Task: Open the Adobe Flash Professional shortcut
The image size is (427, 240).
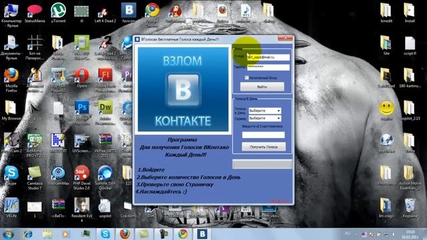Action: [105, 79]
